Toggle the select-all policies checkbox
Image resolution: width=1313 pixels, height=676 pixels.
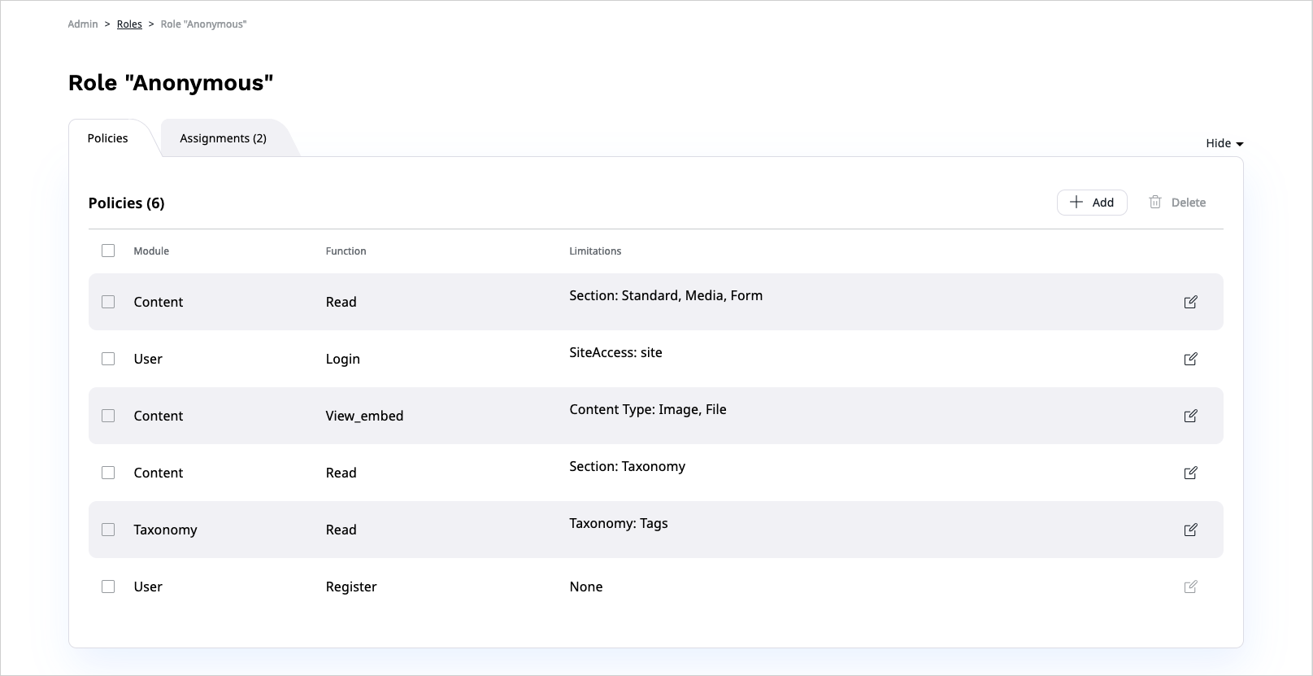(108, 251)
